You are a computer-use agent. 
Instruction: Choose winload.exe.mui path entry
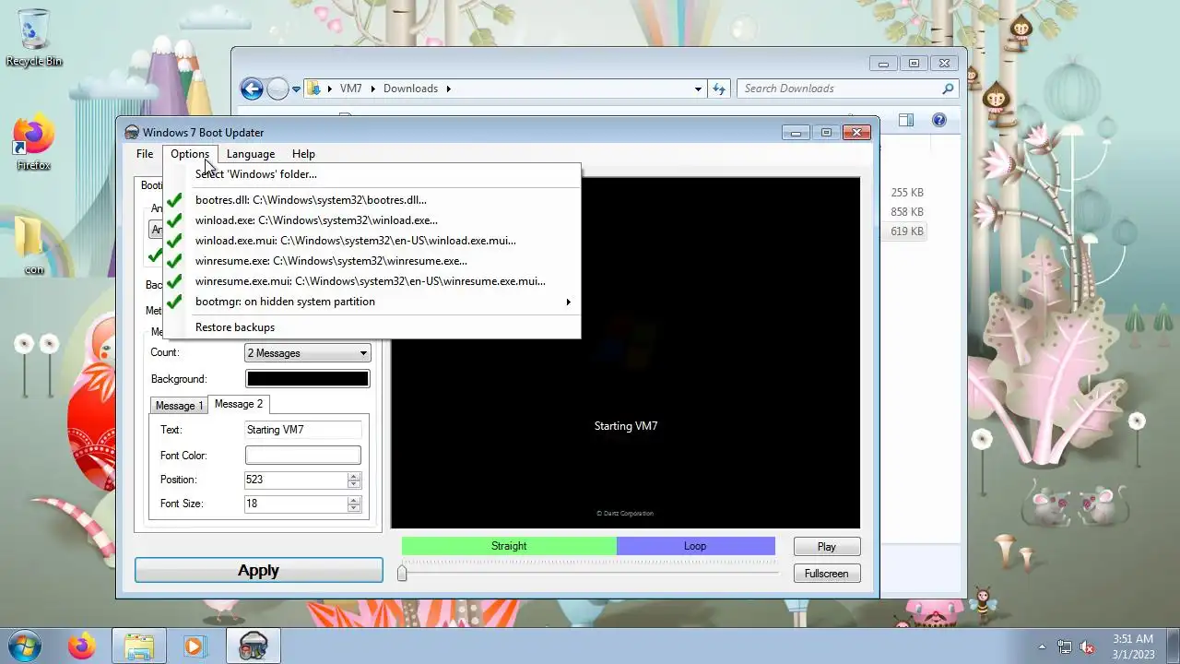[x=372, y=241]
